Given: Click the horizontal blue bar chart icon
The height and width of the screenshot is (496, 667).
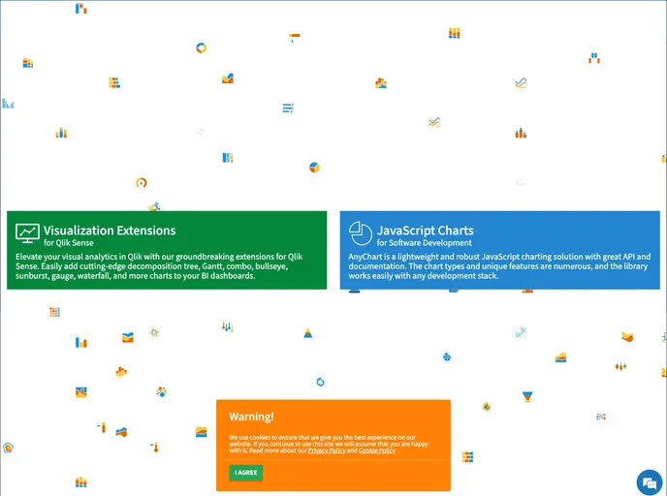Looking at the screenshot, I should 288,108.
